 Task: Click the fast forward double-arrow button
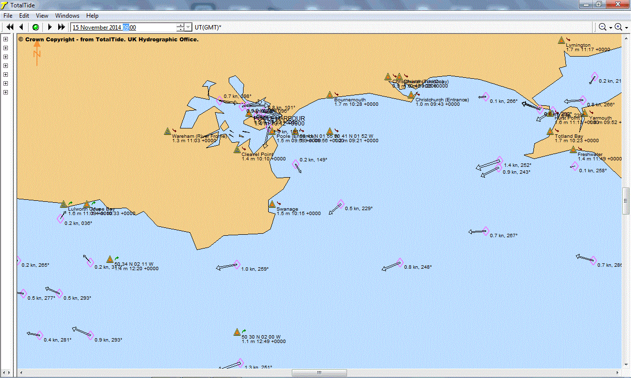coord(62,27)
